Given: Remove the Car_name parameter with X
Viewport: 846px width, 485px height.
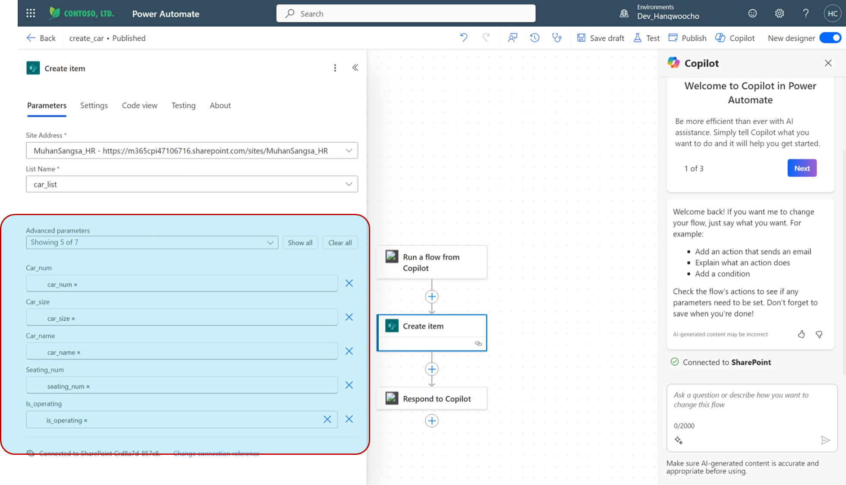Looking at the screenshot, I should pyautogui.click(x=349, y=351).
